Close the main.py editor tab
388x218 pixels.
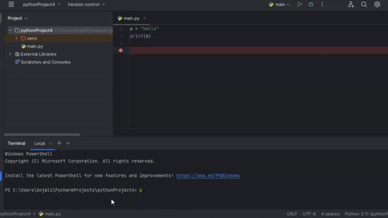144,18
